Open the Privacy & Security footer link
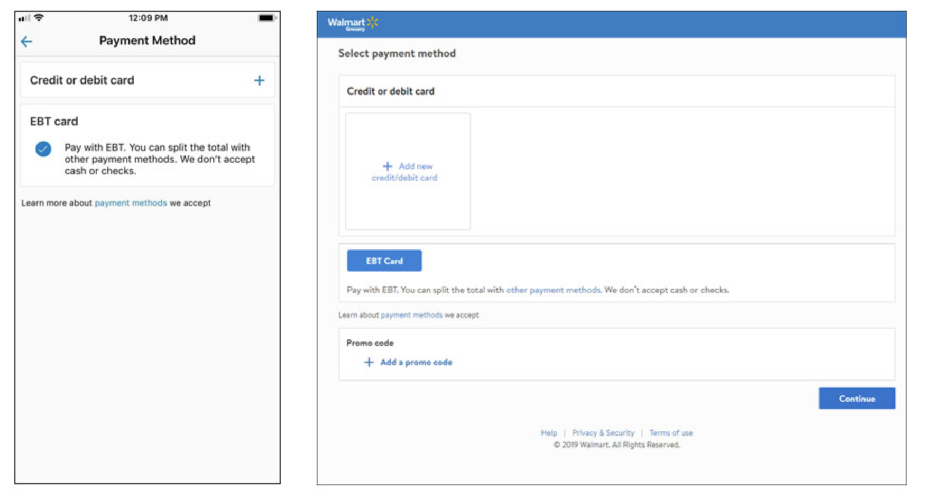 [x=603, y=433]
